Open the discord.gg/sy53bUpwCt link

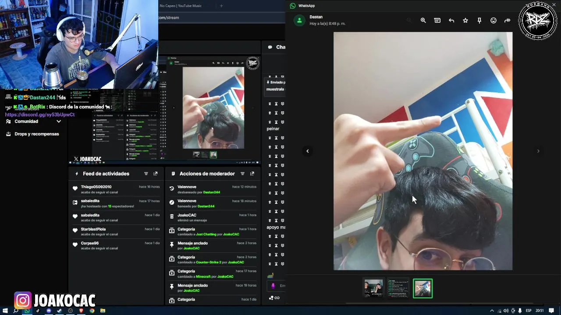tap(40, 115)
